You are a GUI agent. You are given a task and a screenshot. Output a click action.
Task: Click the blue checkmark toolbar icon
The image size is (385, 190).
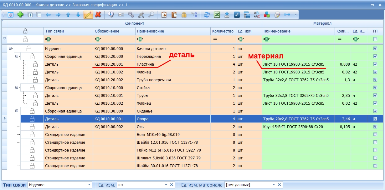(237, 14)
